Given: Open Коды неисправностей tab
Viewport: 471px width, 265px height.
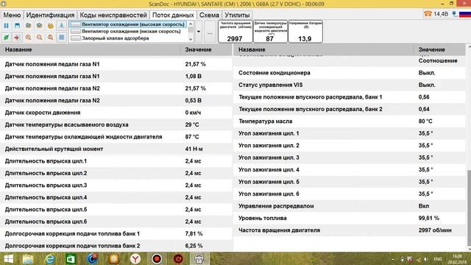Looking at the screenshot, I should (x=113, y=15).
